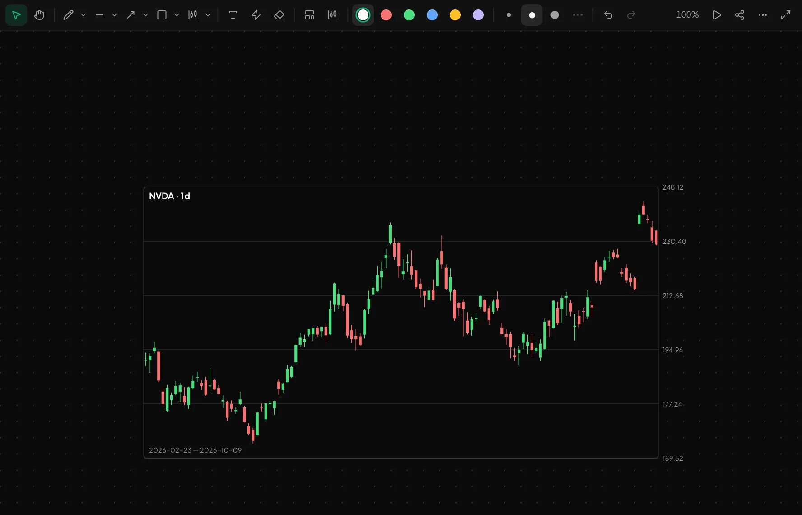
Task: Click the insert chart icon after layout icon
Action: point(332,15)
